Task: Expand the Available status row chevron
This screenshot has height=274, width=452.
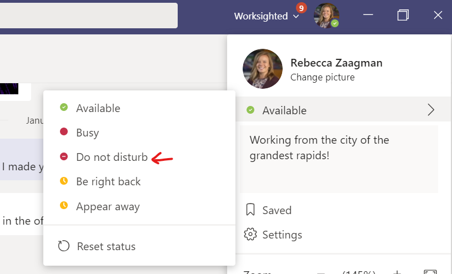Action: click(431, 110)
